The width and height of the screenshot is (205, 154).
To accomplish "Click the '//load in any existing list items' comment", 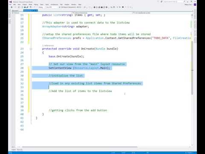I will (95, 83).
